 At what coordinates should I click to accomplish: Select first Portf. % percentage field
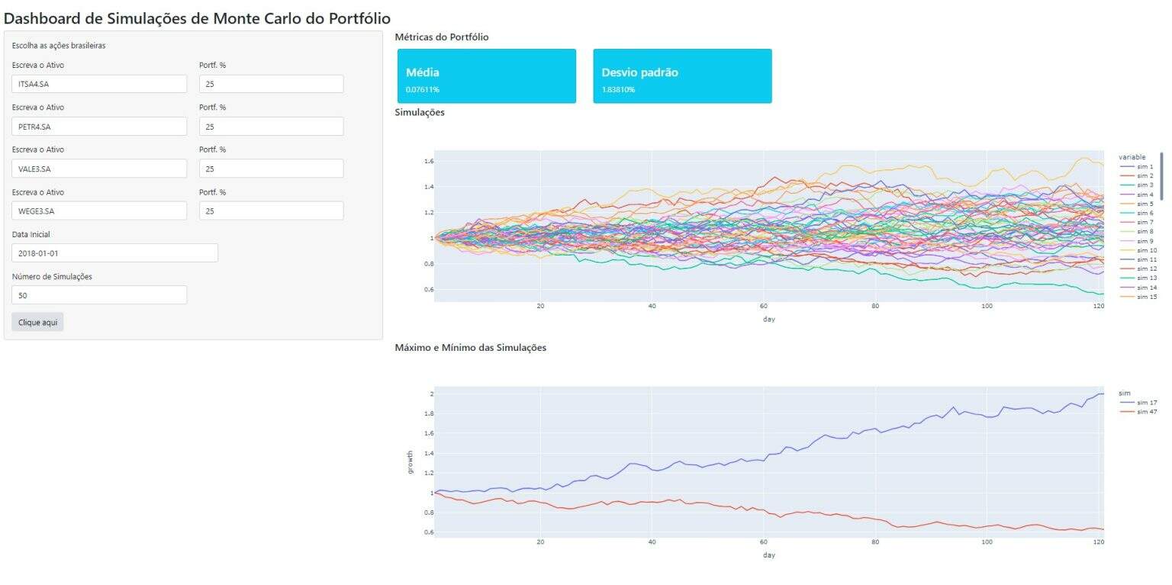(x=271, y=83)
